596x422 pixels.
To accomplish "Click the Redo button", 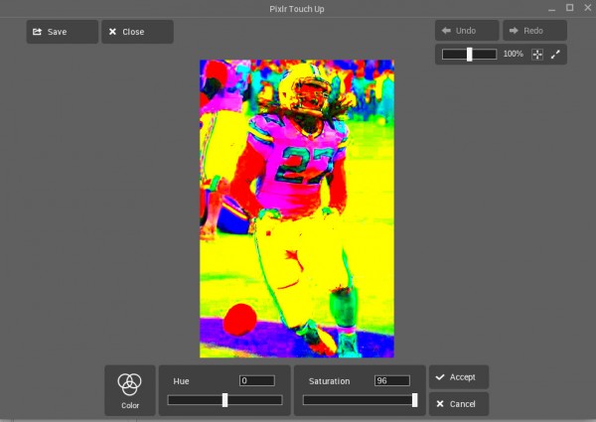I will [534, 31].
